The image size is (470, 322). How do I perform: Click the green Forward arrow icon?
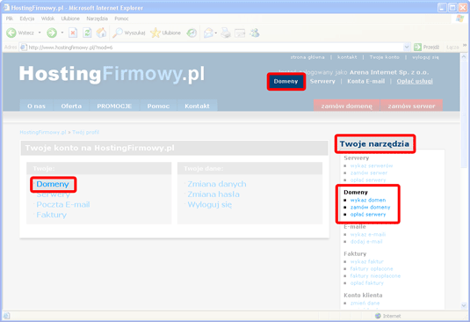click(52, 33)
